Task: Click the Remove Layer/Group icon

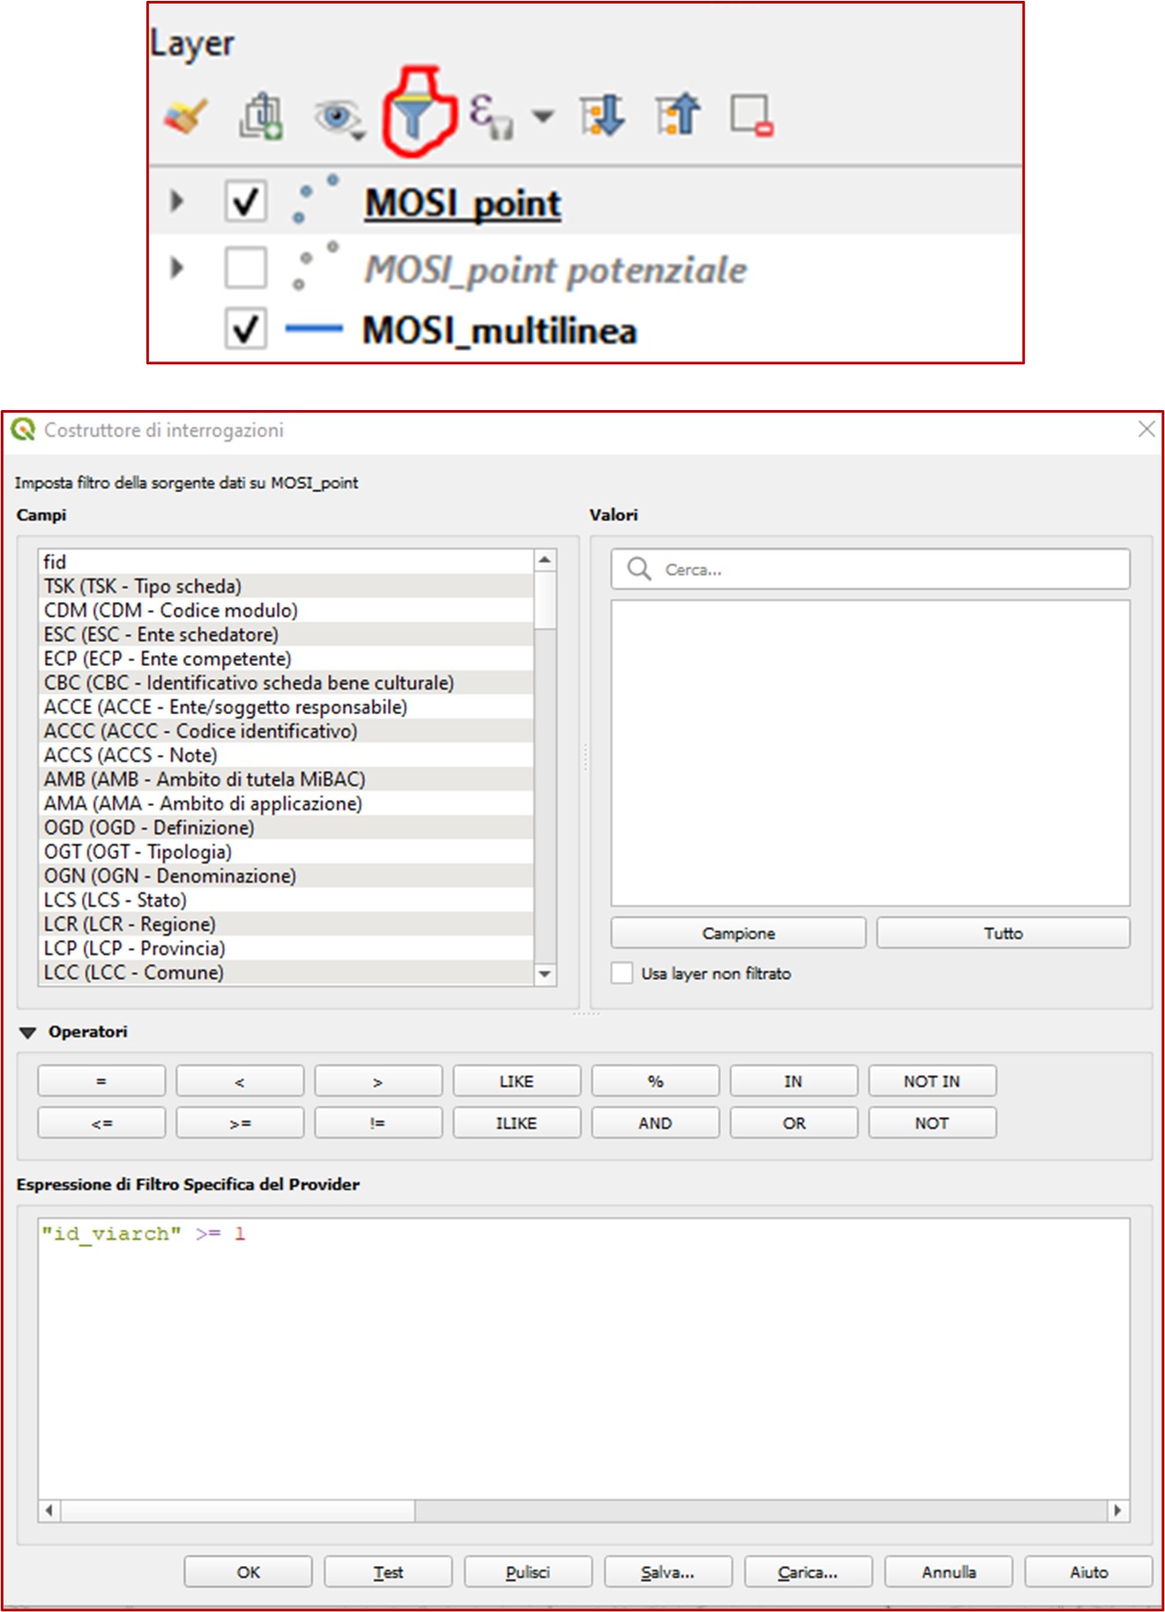Action: pyautogui.click(x=751, y=116)
